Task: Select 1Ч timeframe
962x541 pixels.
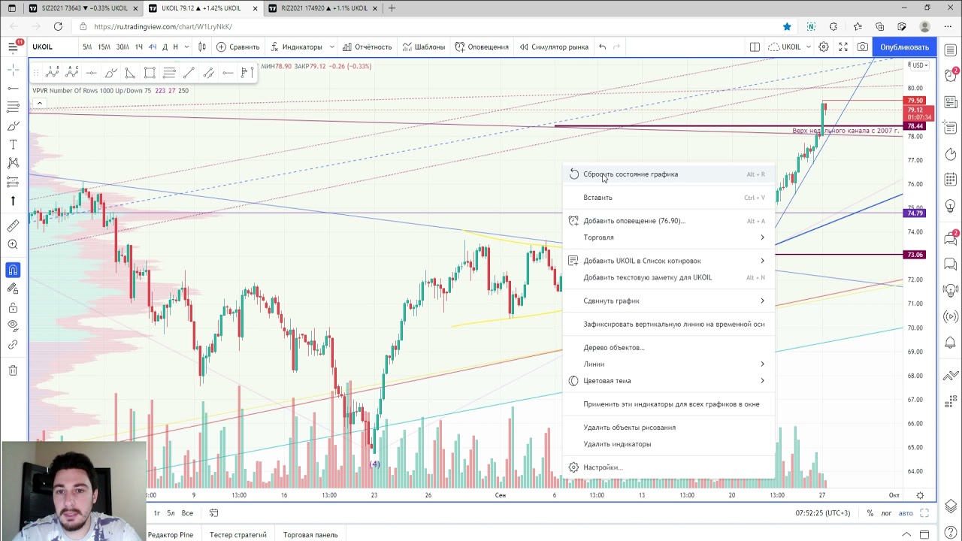Action: [138, 47]
